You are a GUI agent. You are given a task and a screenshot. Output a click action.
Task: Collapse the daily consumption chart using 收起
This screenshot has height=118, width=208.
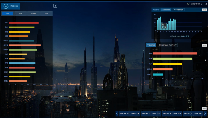point(204,10)
